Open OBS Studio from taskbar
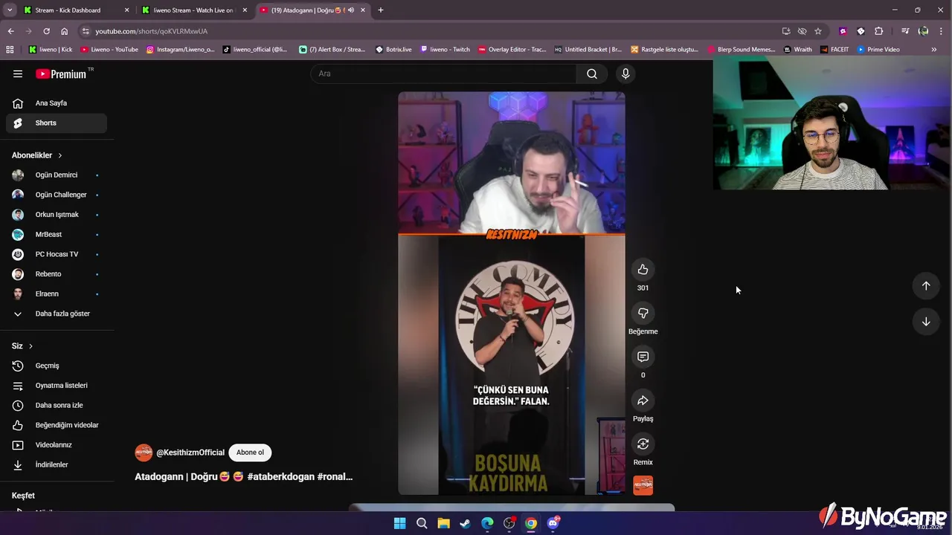Viewport: 952px width, 535px height. [509, 523]
